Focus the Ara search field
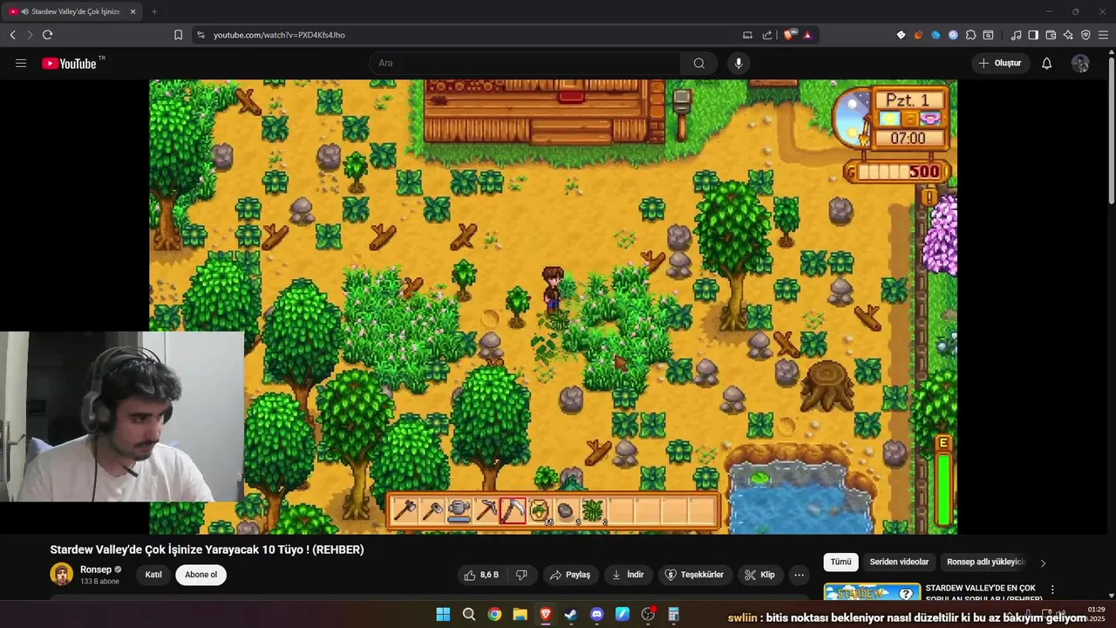The image size is (1116, 628). pyautogui.click(x=526, y=63)
